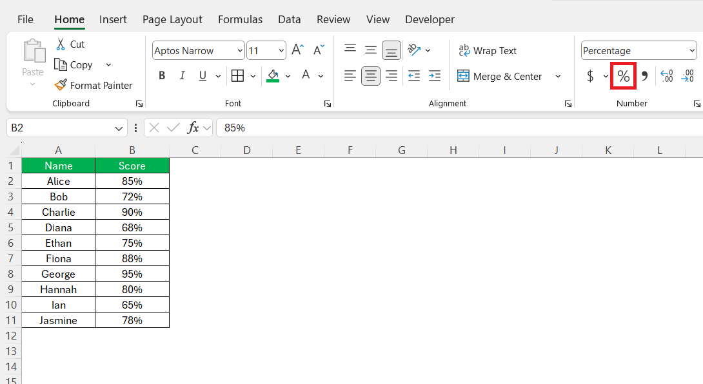Click the Copy icon
This screenshot has width=703, height=384.
pos(61,64)
